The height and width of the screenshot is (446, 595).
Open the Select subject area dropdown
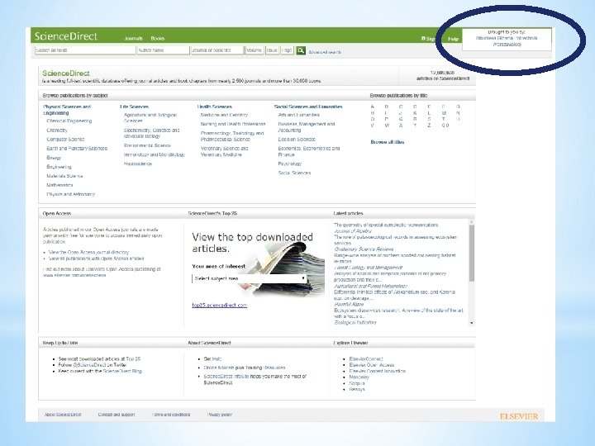point(249,278)
